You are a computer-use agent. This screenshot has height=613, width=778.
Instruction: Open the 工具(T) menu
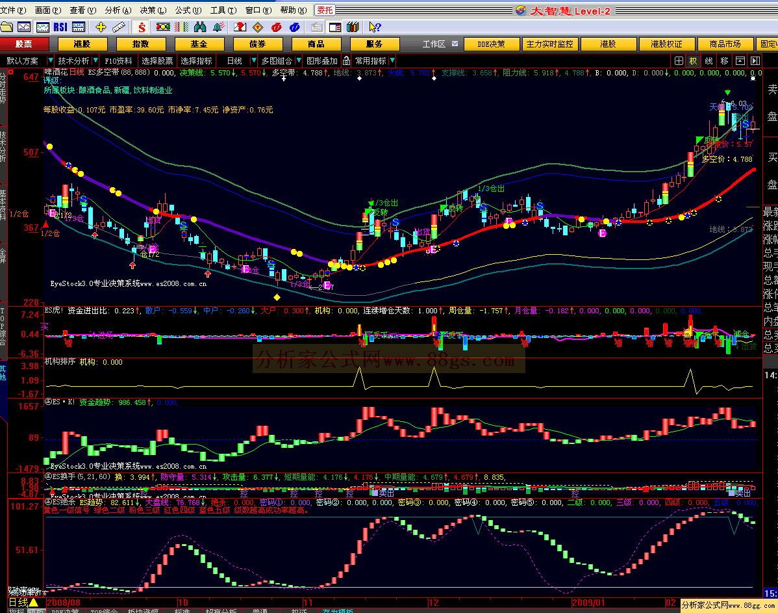click(x=223, y=10)
